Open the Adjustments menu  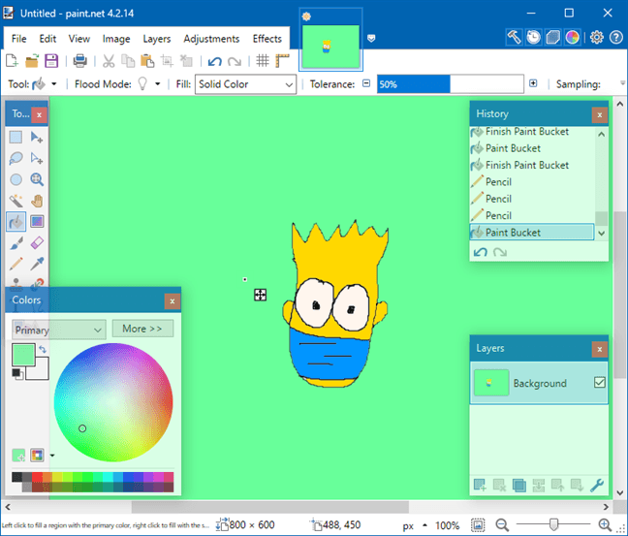(x=211, y=39)
